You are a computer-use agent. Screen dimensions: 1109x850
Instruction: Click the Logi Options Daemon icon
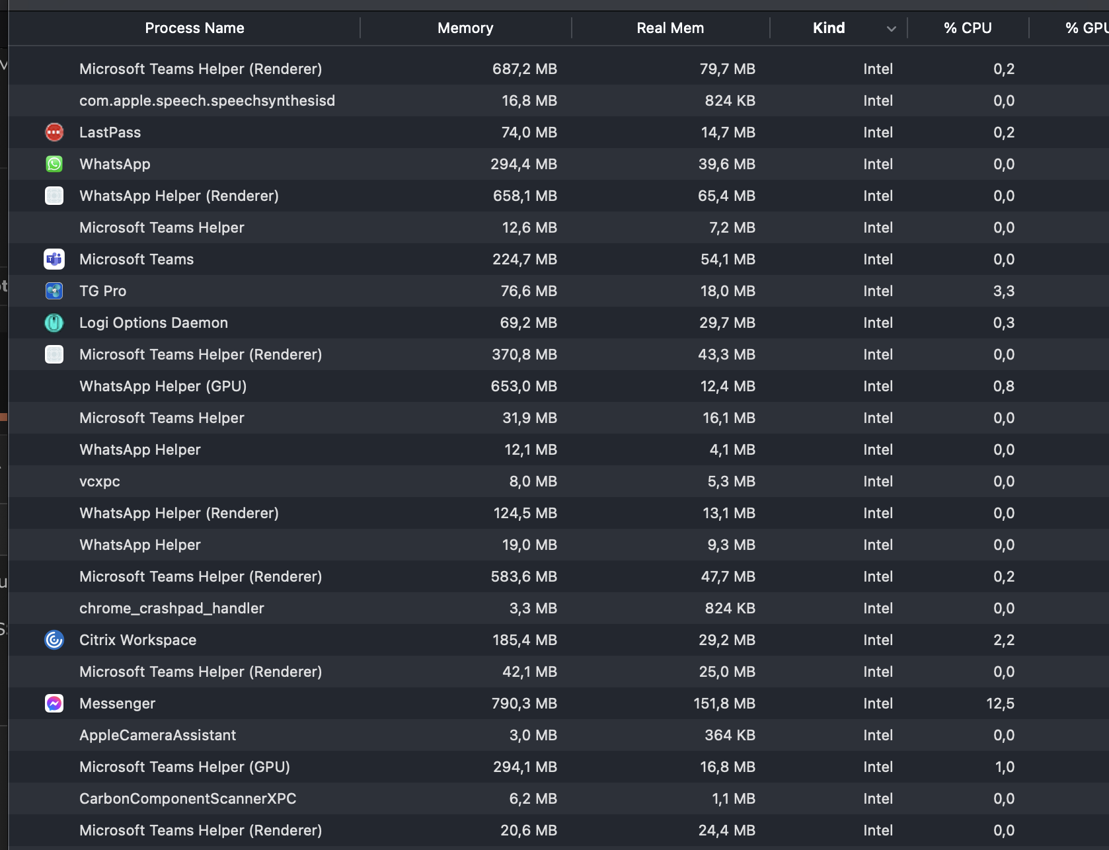click(x=54, y=323)
